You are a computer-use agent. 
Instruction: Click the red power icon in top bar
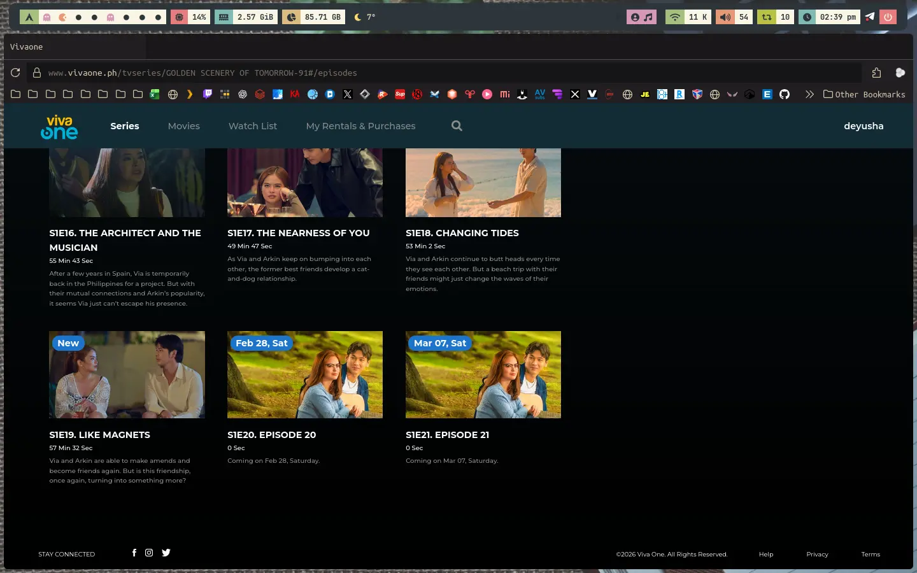tap(888, 17)
